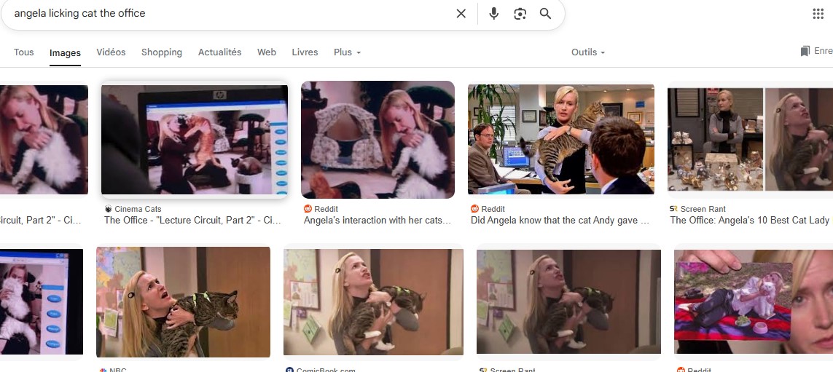Switch to the Tous tab
The height and width of the screenshot is (372, 833).
[x=24, y=52]
